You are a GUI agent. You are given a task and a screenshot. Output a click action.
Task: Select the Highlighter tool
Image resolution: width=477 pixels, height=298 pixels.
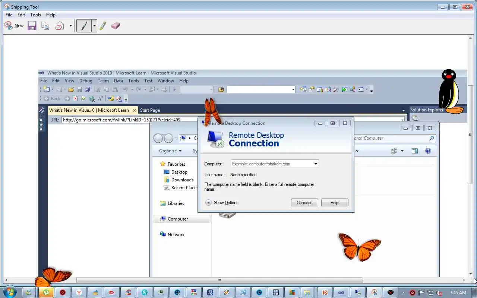coord(103,26)
